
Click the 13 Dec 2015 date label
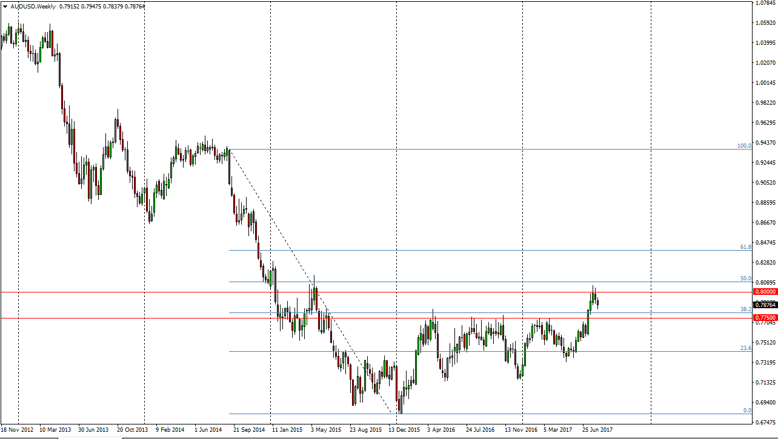click(x=404, y=429)
